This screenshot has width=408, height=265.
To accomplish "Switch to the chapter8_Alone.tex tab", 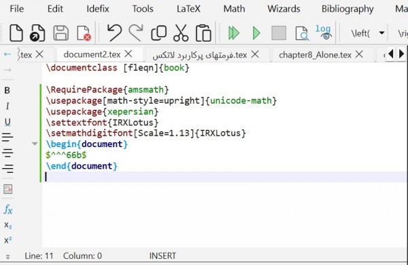I will [315, 55].
